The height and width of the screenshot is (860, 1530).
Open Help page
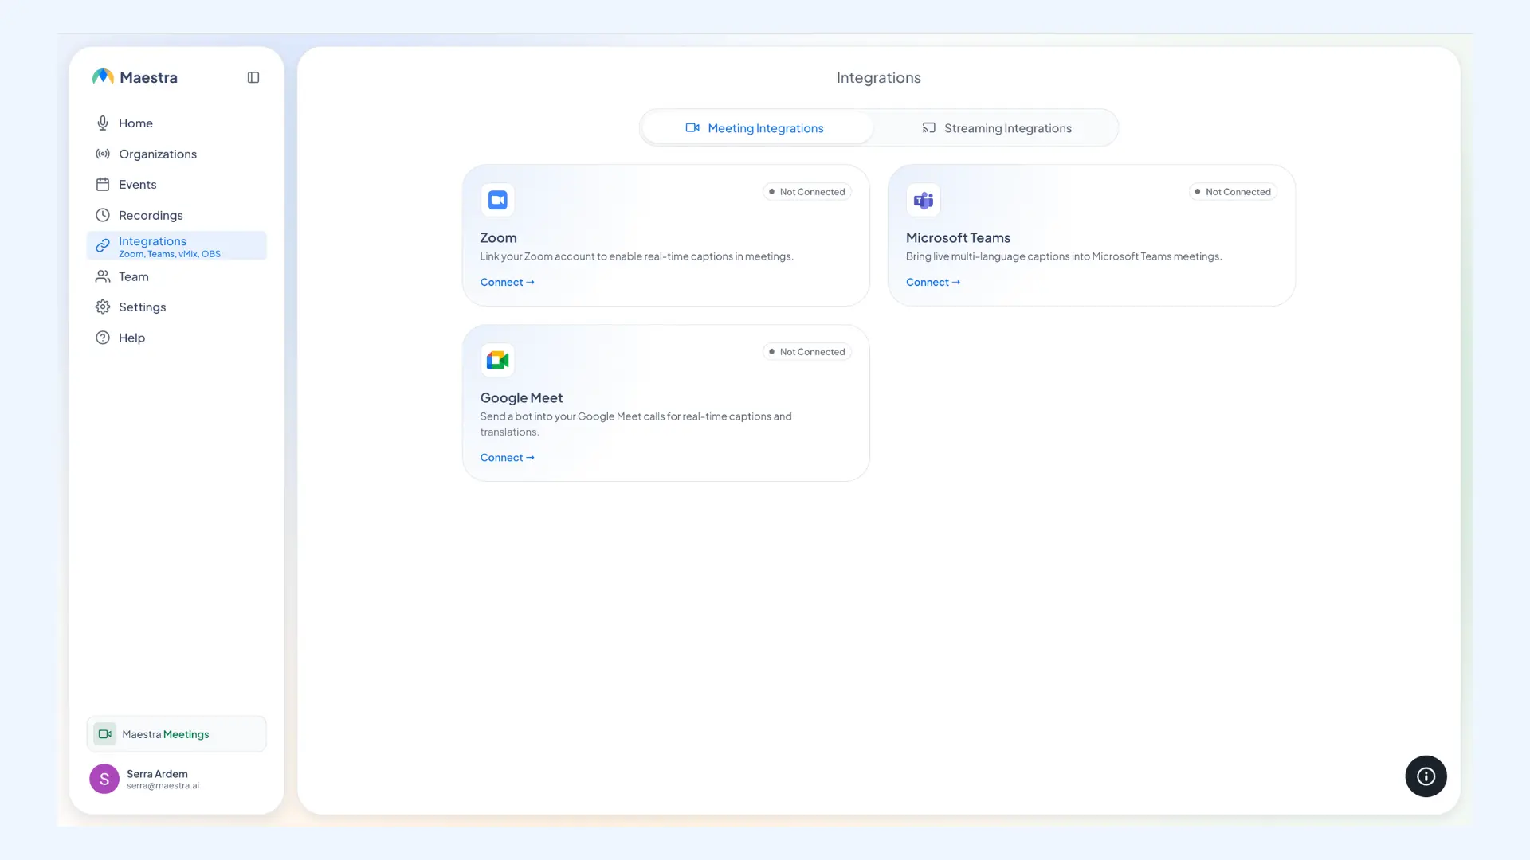[176, 338]
